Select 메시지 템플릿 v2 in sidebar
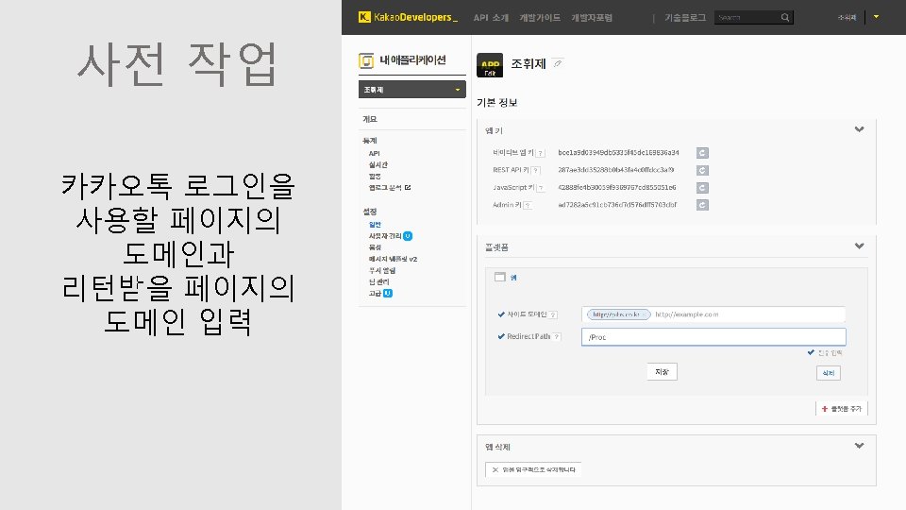The width and height of the screenshot is (906, 510). (393, 259)
